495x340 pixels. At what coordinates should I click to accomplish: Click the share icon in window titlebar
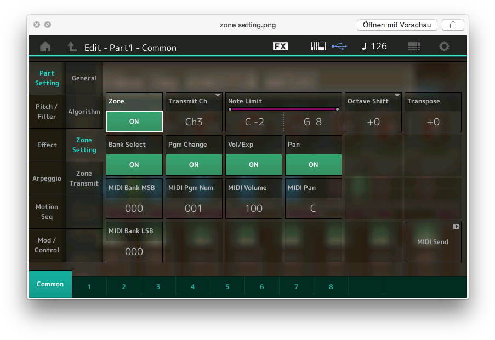(x=453, y=25)
